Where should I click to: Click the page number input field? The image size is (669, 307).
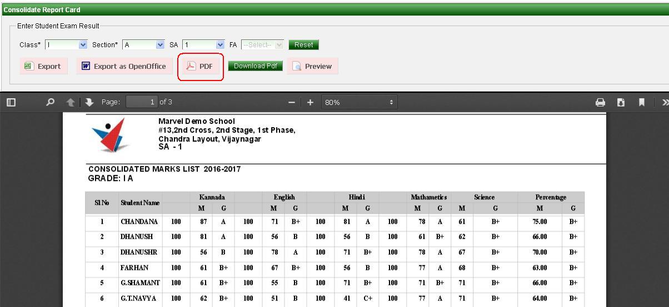[142, 102]
